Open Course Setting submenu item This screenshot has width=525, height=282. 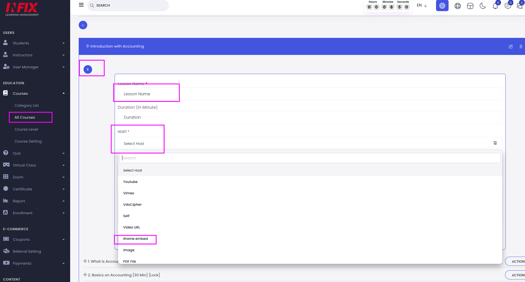28,141
